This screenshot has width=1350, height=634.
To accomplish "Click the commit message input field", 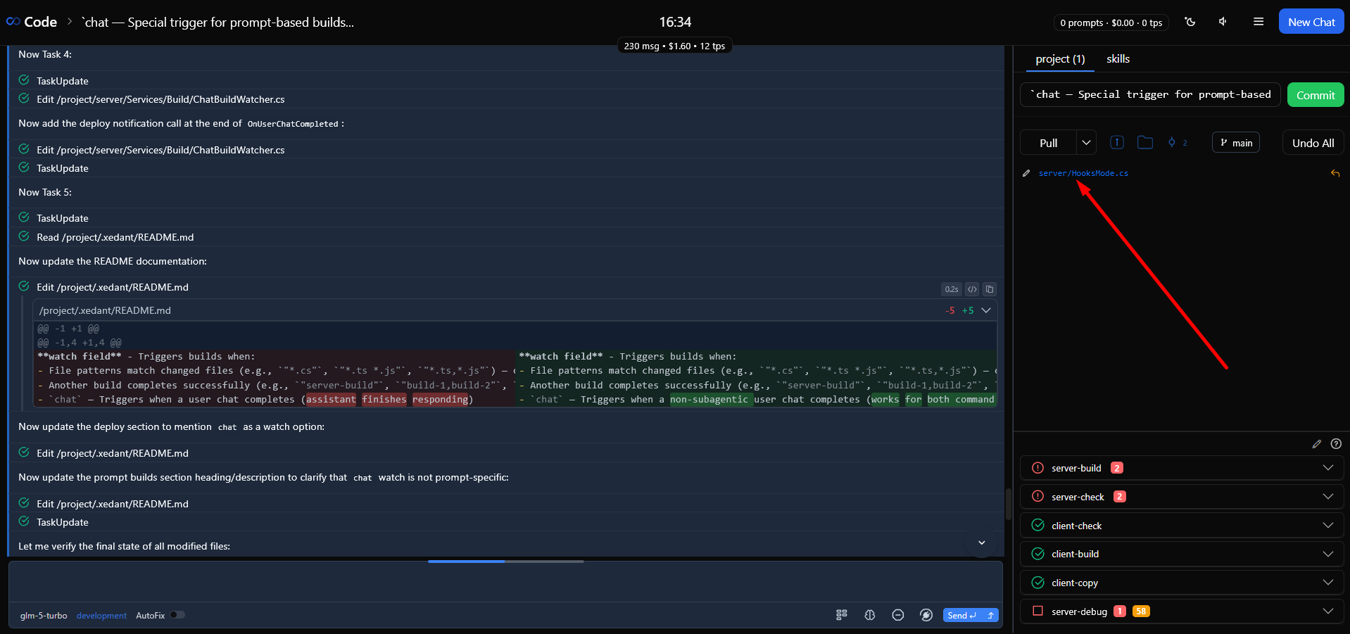I will pos(1150,94).
